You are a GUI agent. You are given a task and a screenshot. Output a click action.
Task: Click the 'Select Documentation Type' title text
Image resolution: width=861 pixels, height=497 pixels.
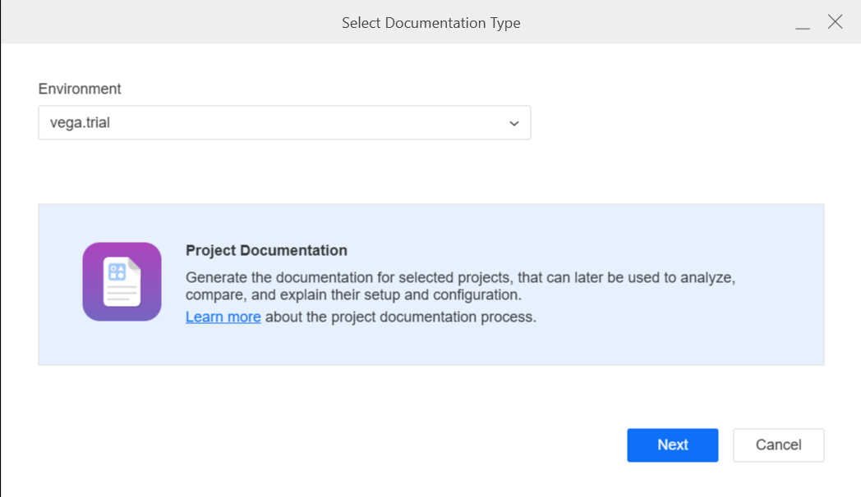pos(430,23)
